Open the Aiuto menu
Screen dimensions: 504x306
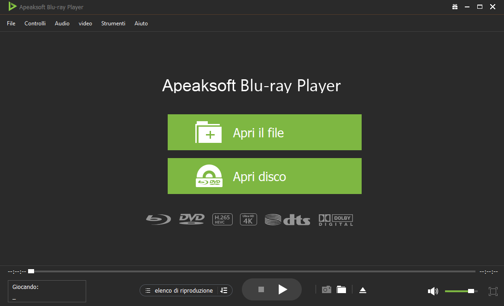(141, 24)
